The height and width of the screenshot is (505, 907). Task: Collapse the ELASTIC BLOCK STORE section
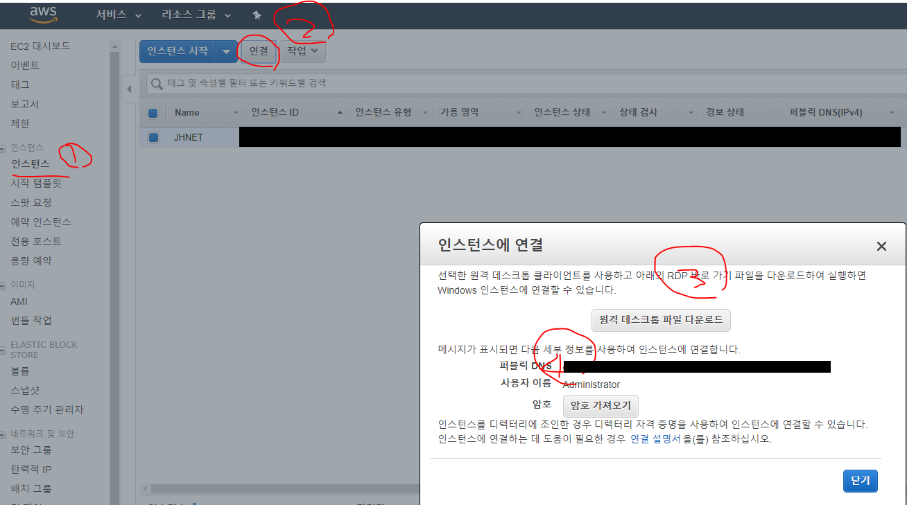(x=3, y=350)
